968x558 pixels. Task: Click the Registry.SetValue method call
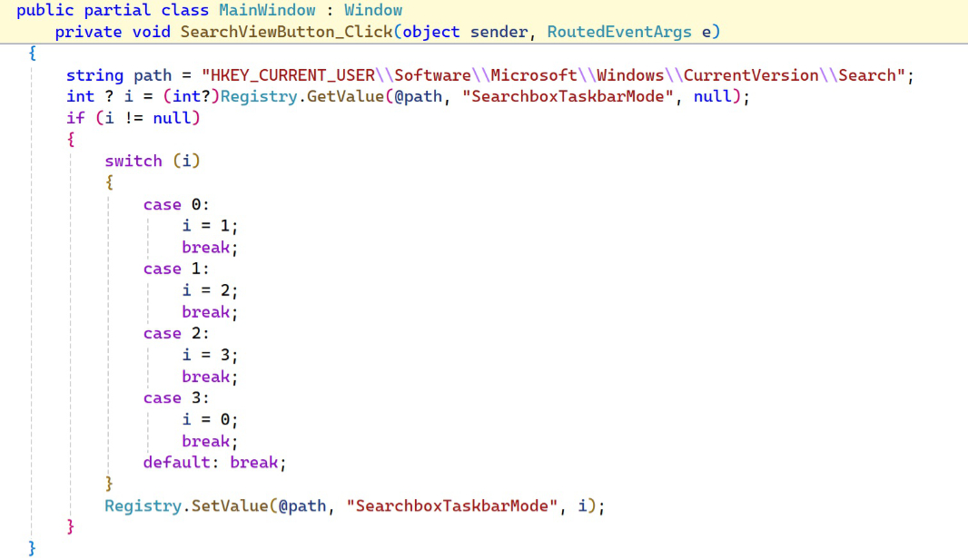[x=186, y=507]
